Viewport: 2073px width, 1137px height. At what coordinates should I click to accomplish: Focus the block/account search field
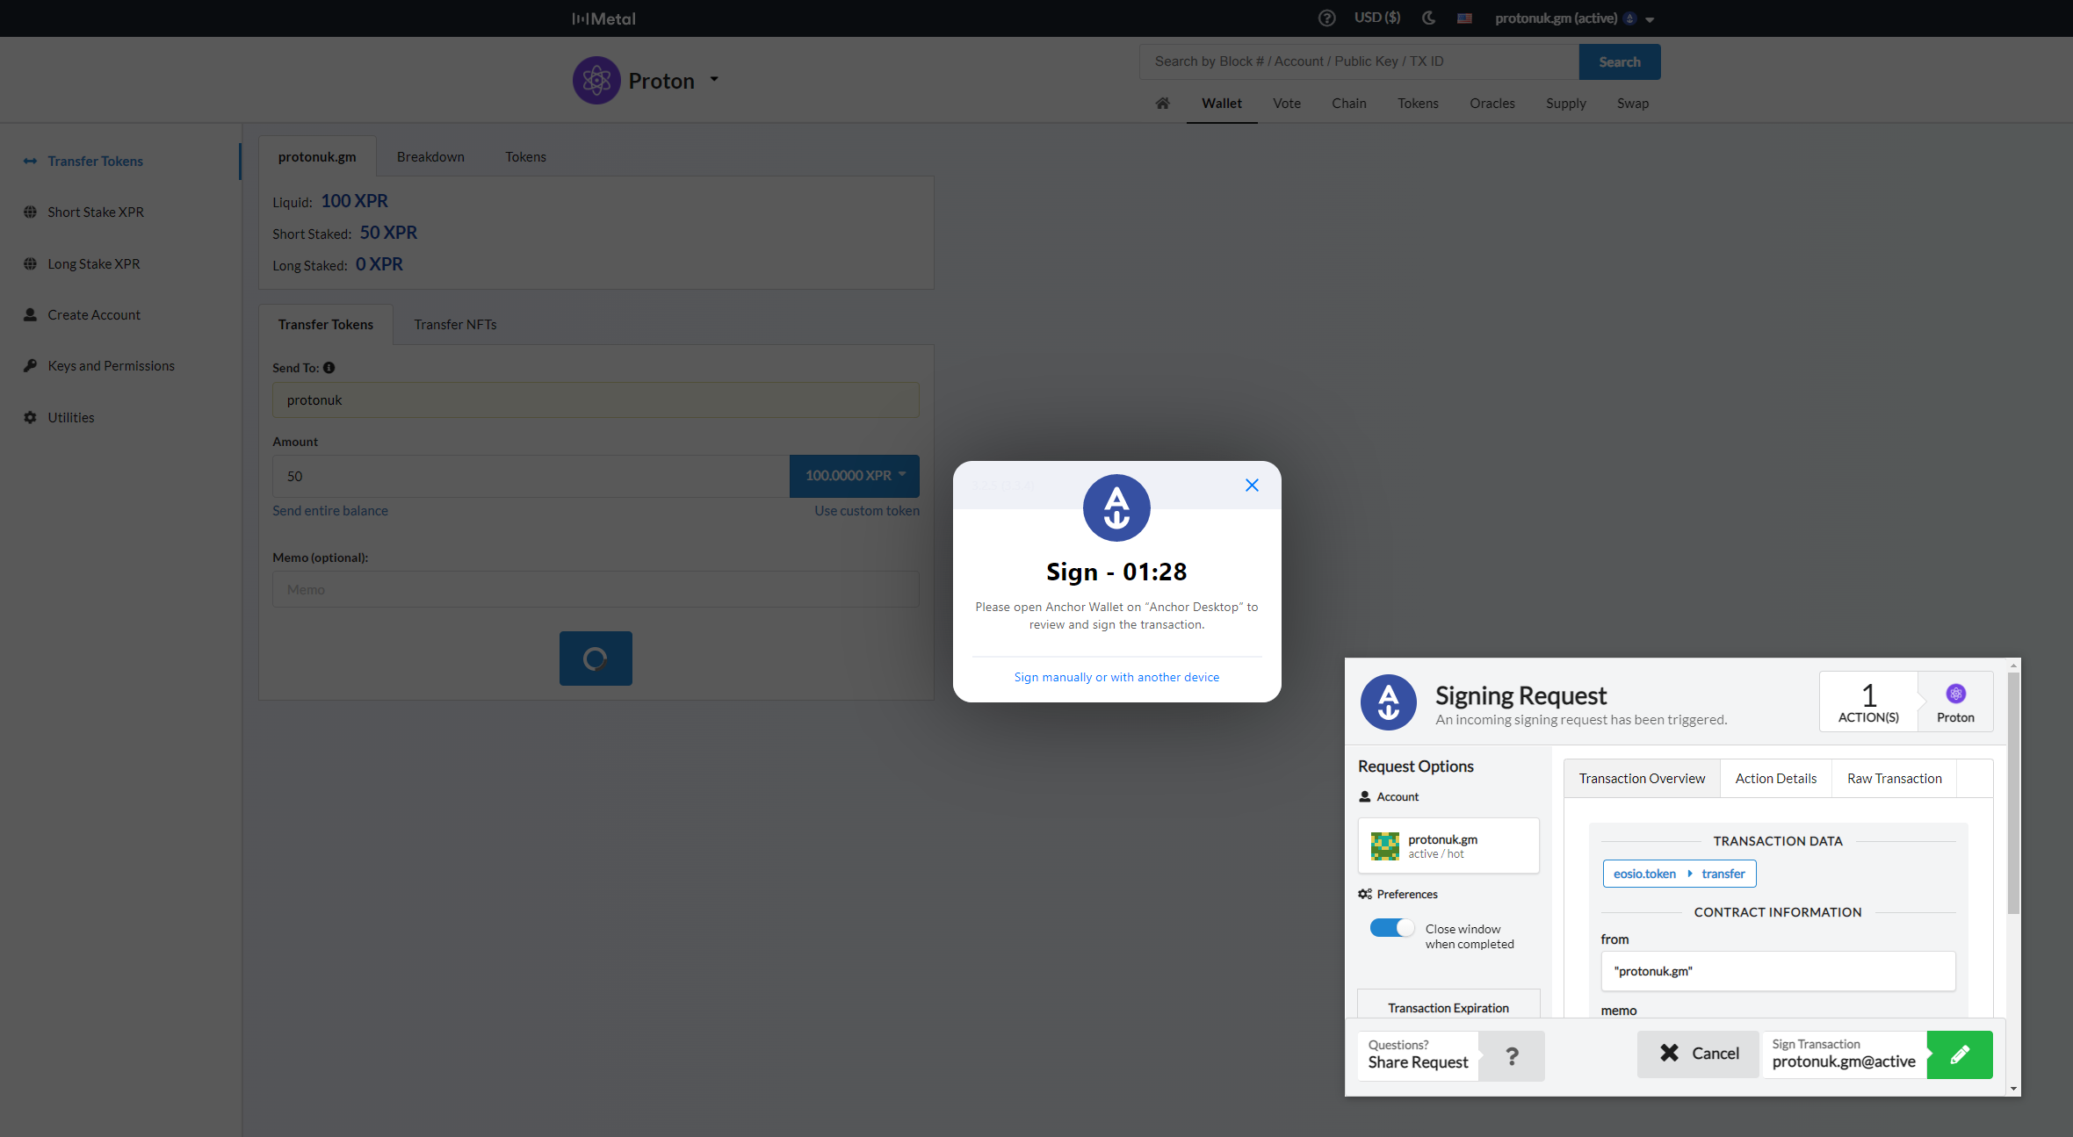point(1359,61)
